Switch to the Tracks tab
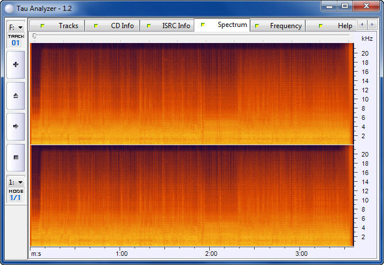384x265 pixels. 57,26
